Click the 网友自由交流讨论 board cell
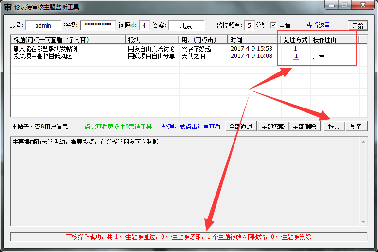Image resolution: width=378 pixels, height=252 pixels. [151, 49]
